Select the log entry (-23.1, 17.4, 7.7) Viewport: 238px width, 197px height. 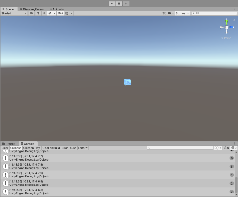(117, 158)
